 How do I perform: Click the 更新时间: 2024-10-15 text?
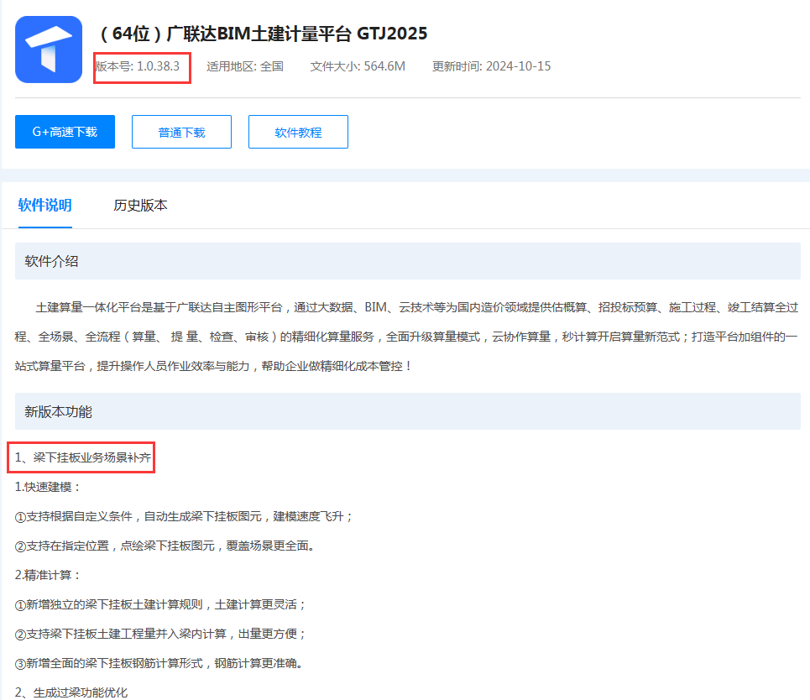tap(491, 66)
